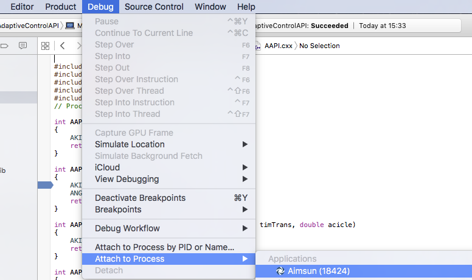This screenshot has width=472, height=280.
Task: Open the Window menu
Action: click(x=210, y=7)
